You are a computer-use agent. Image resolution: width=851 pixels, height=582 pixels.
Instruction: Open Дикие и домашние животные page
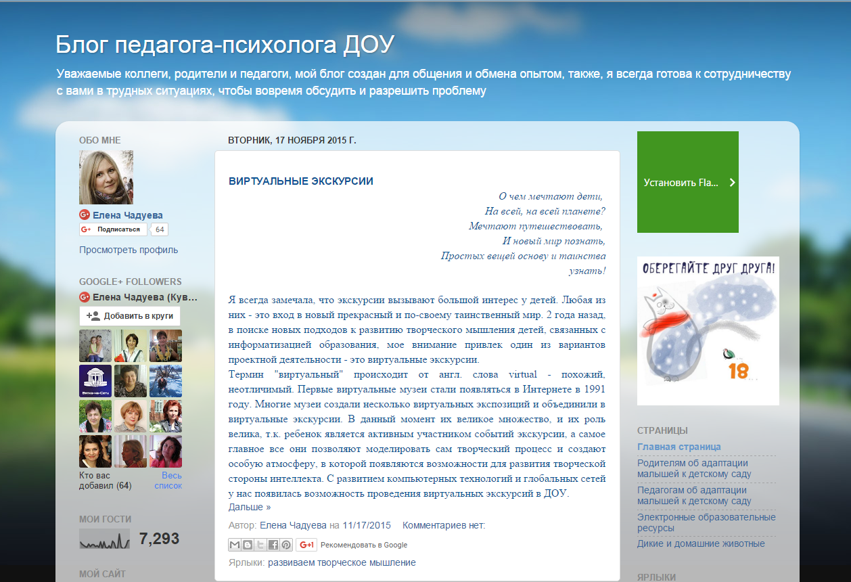click(x=701, y=543)
